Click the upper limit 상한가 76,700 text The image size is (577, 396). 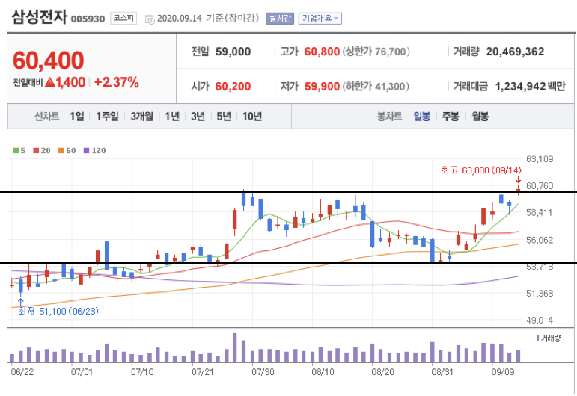click(x=376, y=52)
